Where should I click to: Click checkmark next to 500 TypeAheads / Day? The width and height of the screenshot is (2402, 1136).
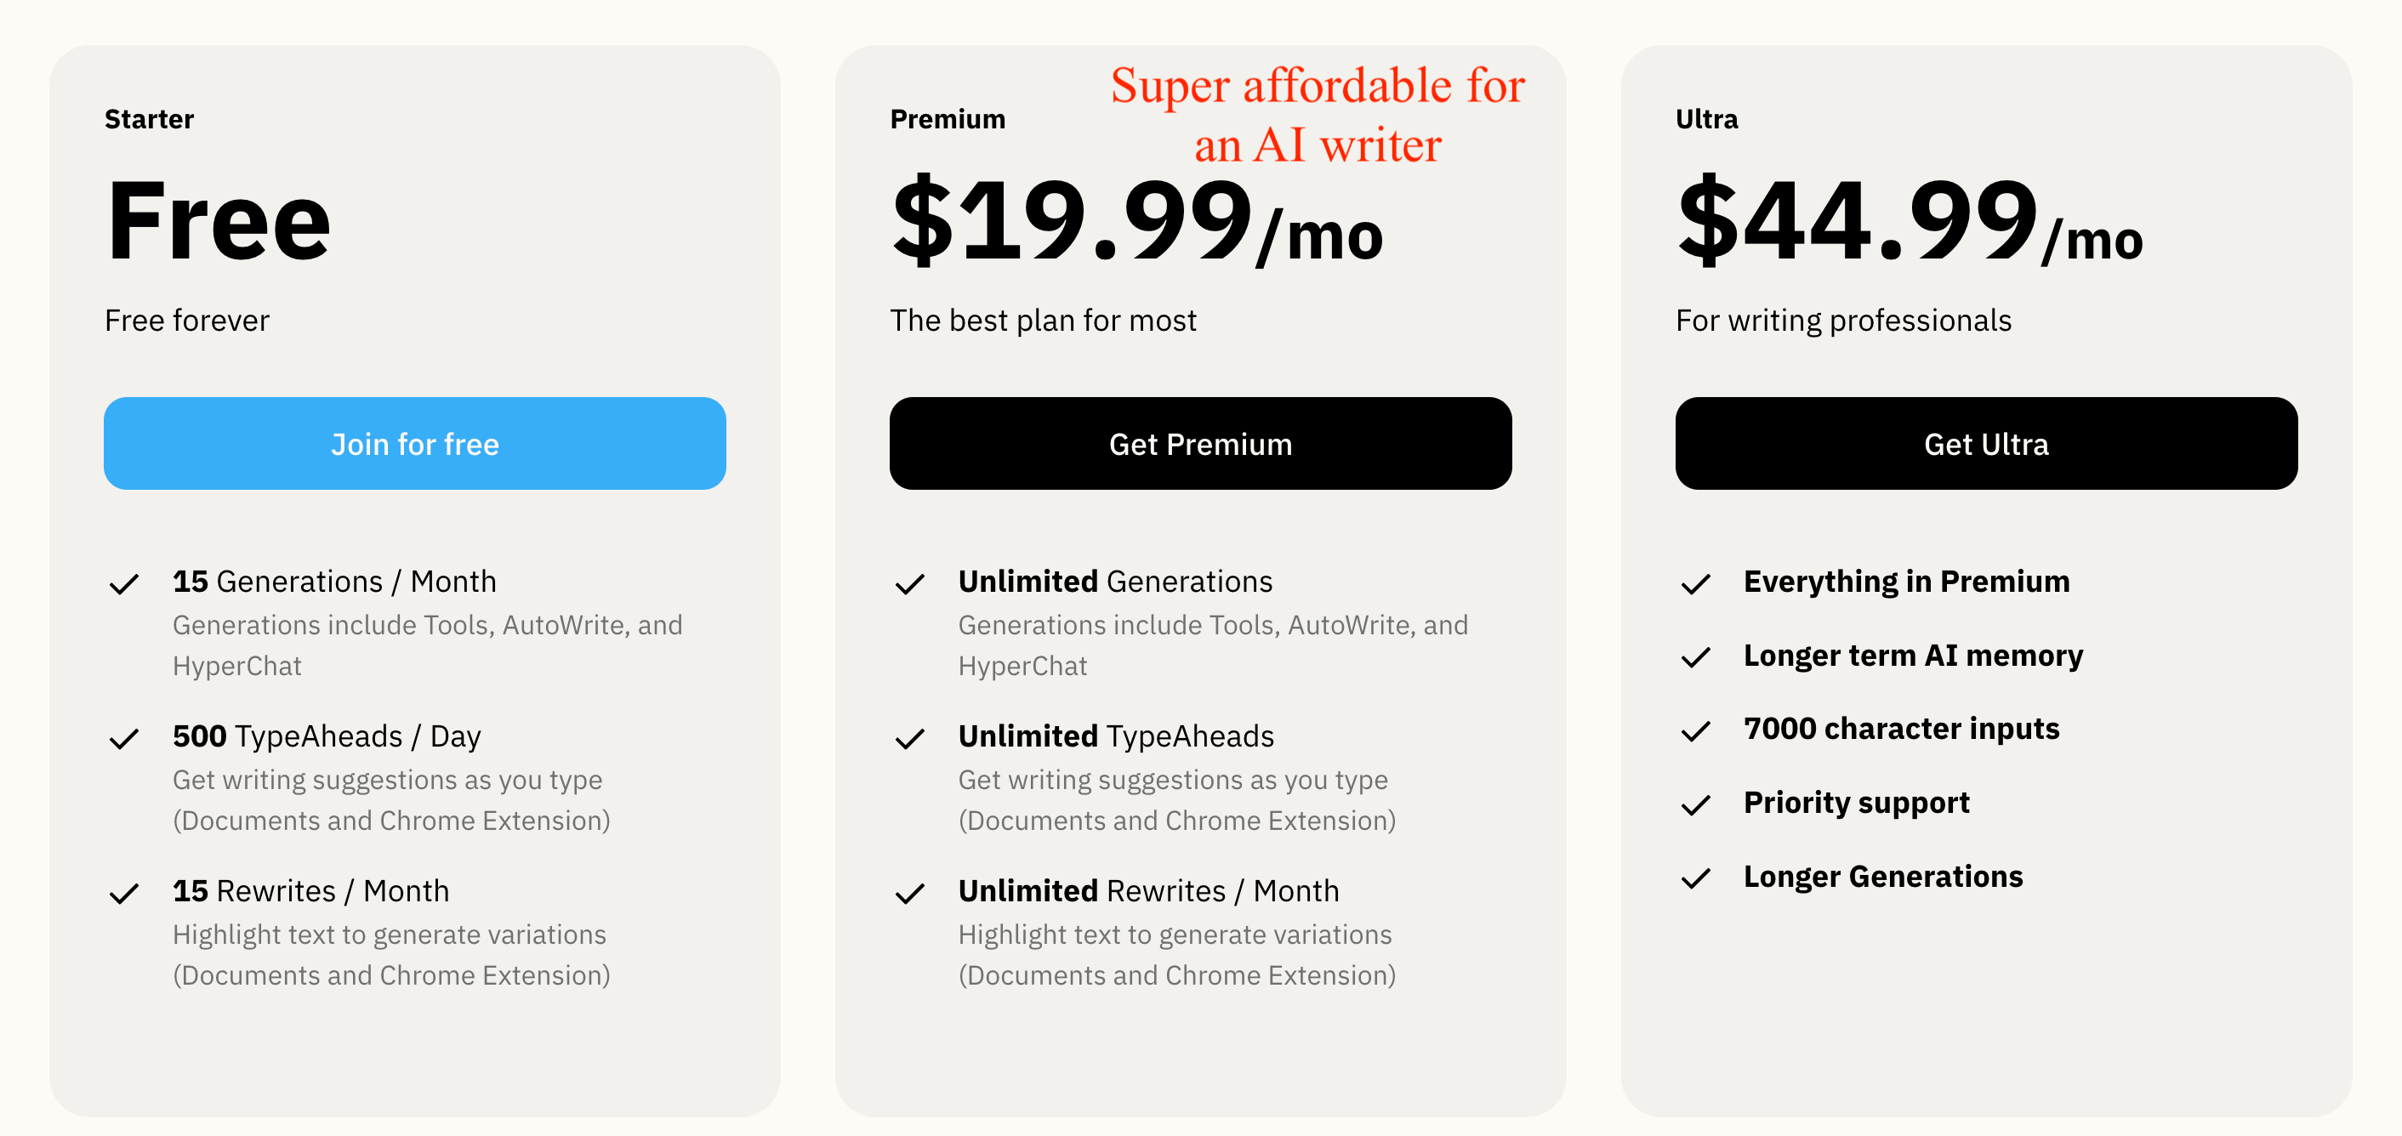tap(124, 739)
